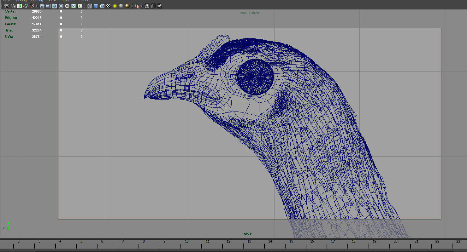Screen dimensions: 467x252
Task: Jump to frame 16 on time slider
Action: pyautogui.click(x=312, y=241)
